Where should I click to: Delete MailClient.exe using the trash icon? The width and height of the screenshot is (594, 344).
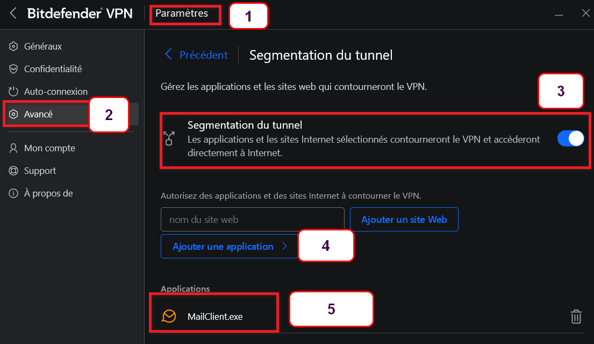pos(576,317)
